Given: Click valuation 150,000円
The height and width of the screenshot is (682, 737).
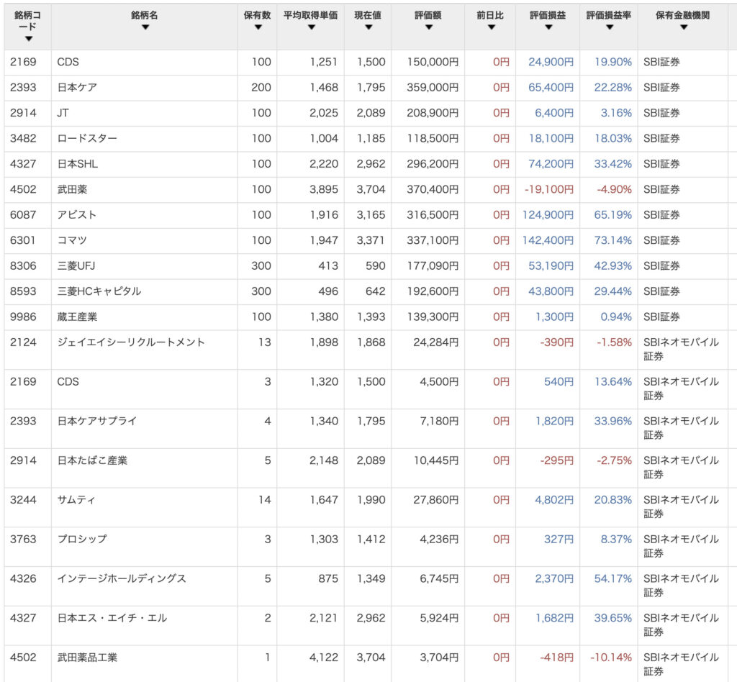Looking at the screenshot, I should point(433,62).
